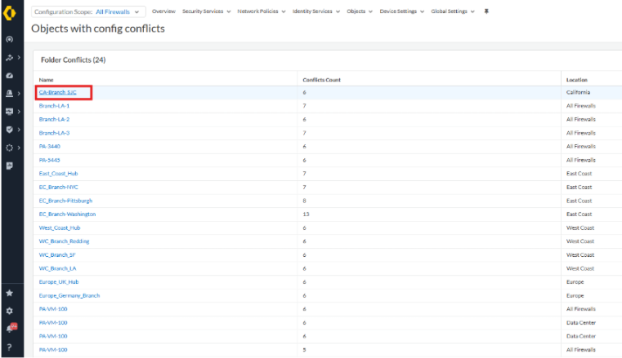The width and height of the screenshot is (622, 358).
Task: Open the gauge Dashboards icon in sidebar
Action: (10, 76)
